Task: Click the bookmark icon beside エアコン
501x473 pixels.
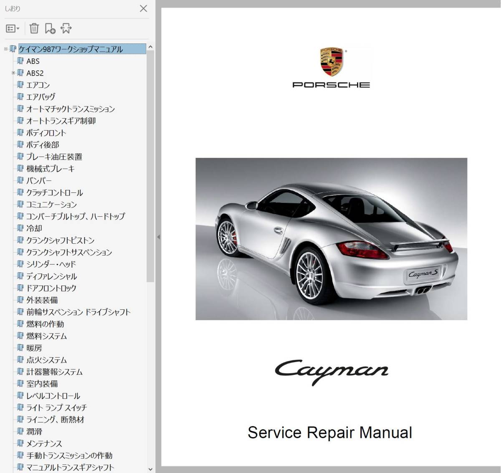Action: coord(20,85)
